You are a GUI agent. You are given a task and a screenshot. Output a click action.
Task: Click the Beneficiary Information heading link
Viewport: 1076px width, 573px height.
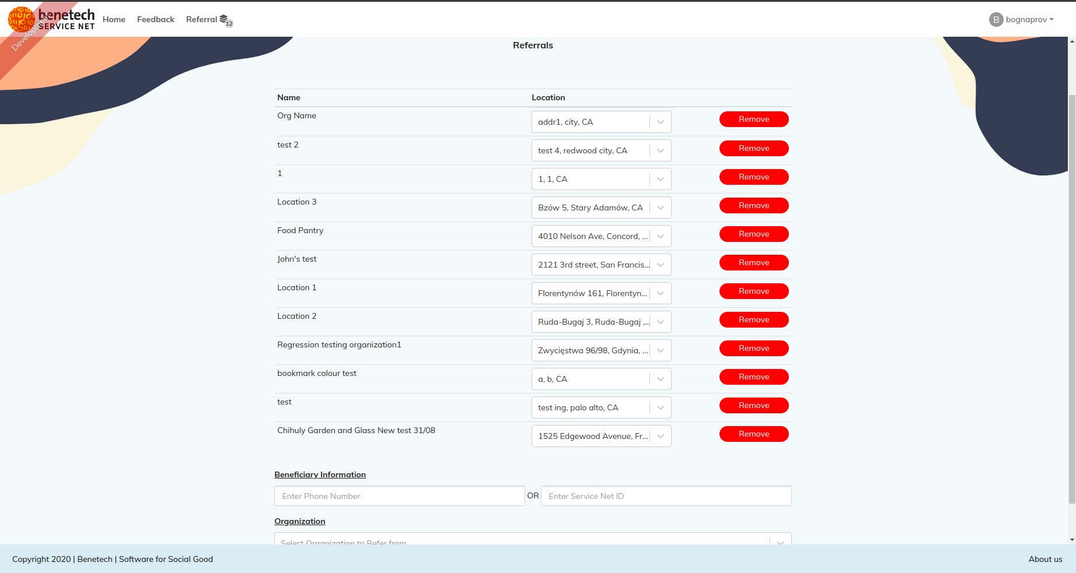320,474
